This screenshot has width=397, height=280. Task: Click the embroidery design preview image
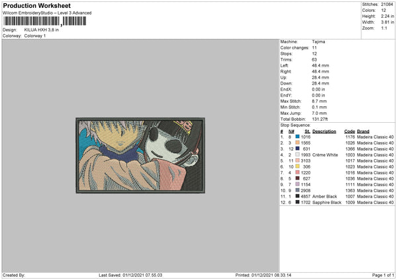click(140, 155)
